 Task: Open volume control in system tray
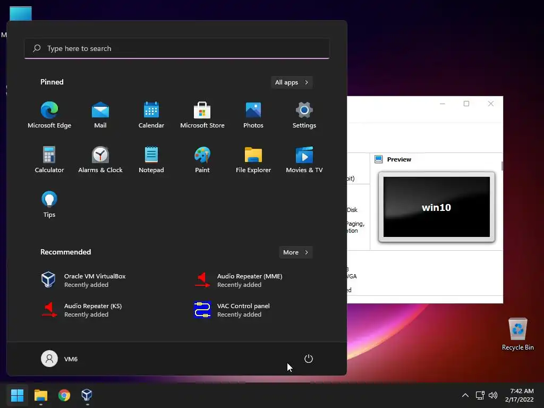[492, 395]
